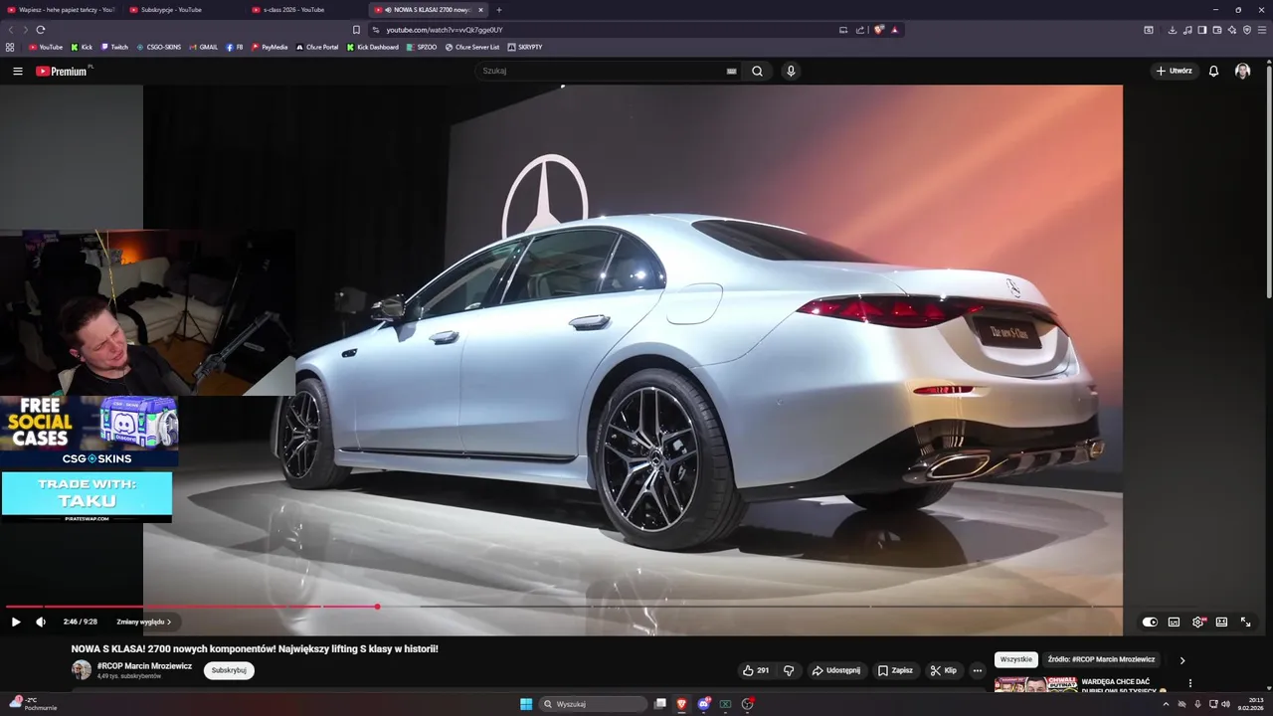Open the Twitch bookmark
The height and width of the screenshot is (716, 1273).
coord(114,47)
